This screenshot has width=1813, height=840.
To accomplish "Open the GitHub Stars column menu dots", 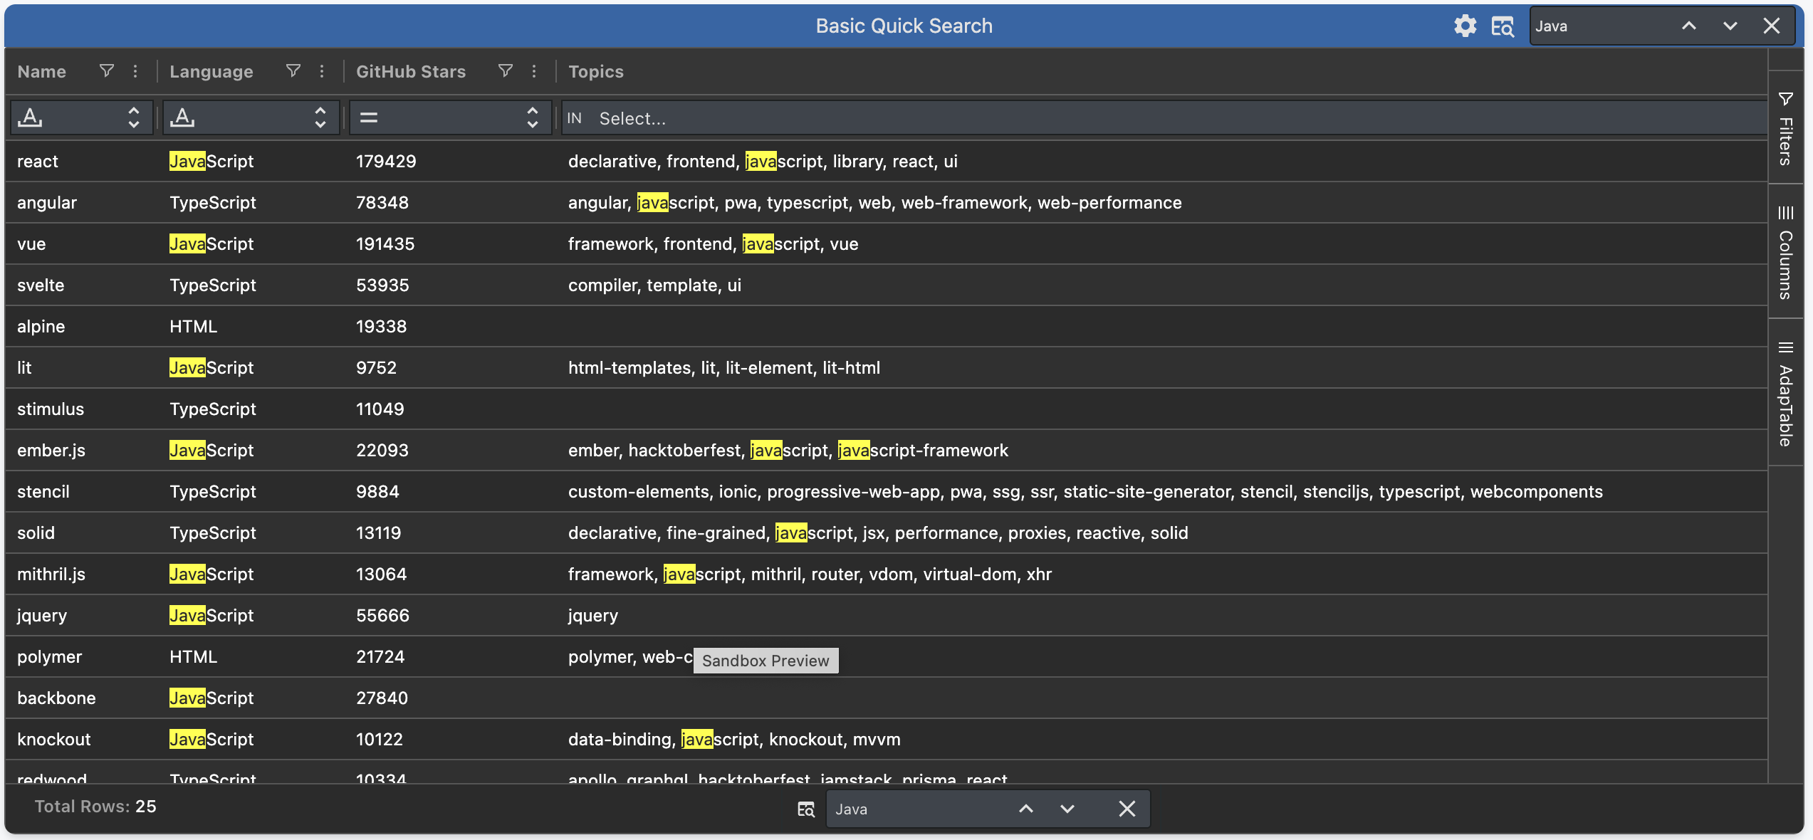I will [534, 71].
